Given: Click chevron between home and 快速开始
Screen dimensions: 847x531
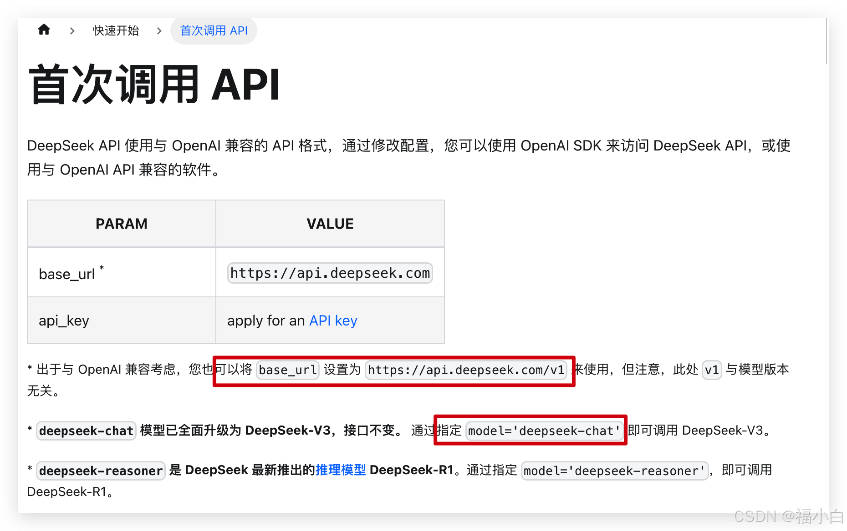Looking at the screenshot, I should pos(72,30).
